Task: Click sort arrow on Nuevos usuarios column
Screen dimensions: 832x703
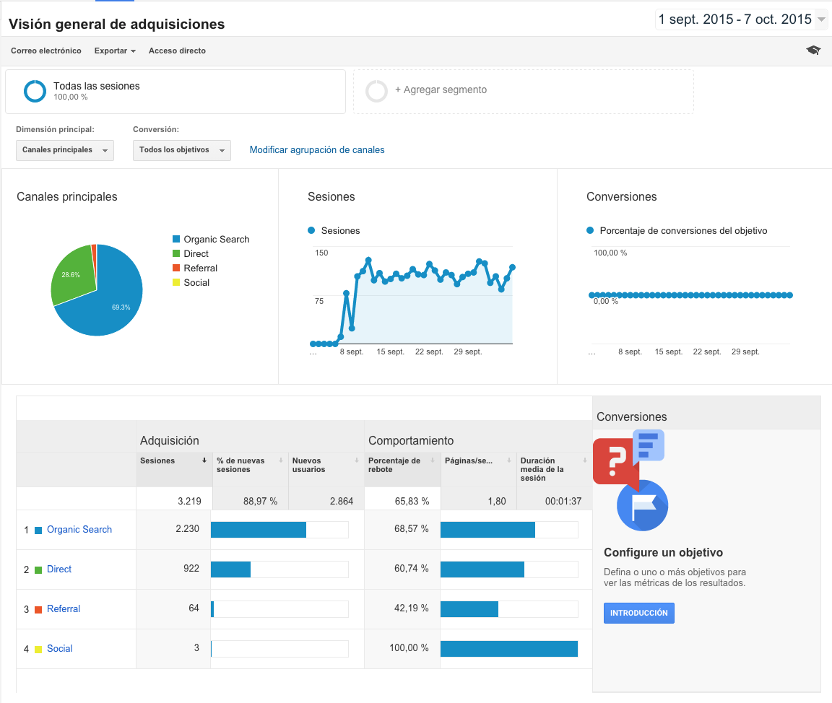Action: pyautogui.click(x=357, y=460)
